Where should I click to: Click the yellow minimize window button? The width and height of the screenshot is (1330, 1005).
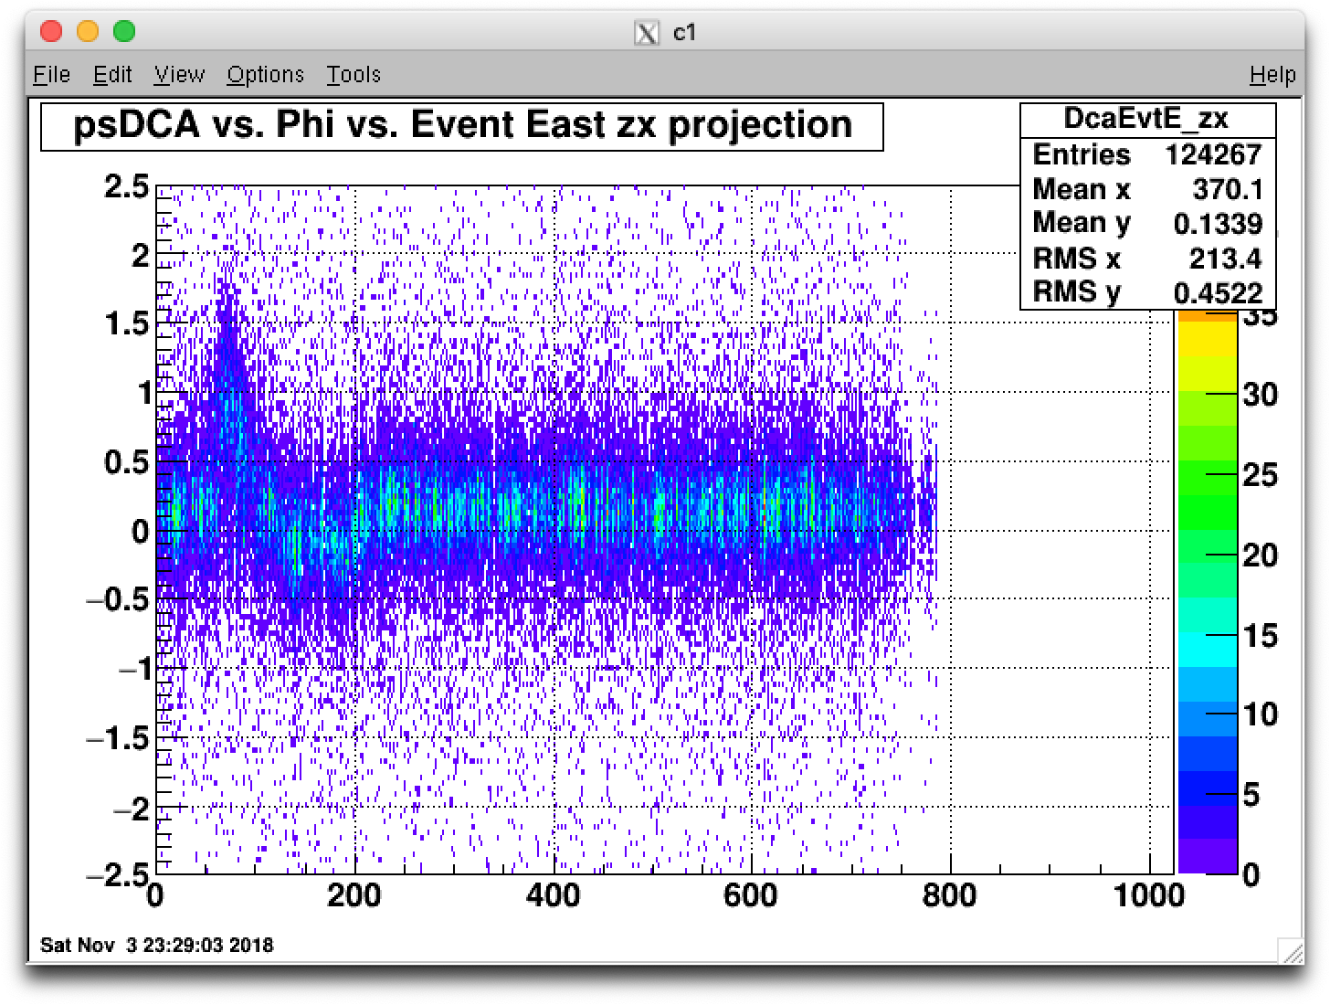pos(88,32)
